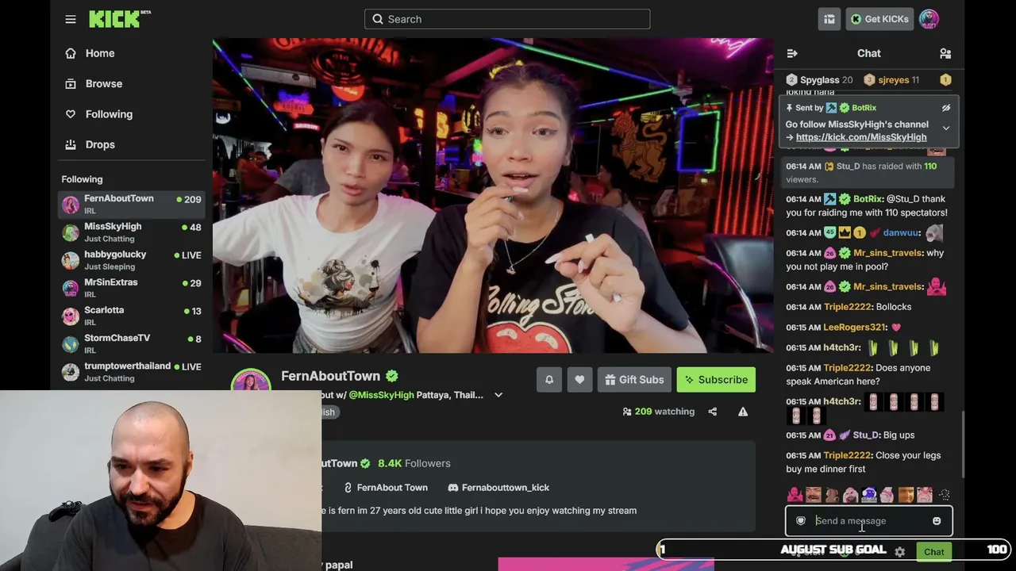
Task: Open Browse in the sidebar
Action: [x=103, y=83]
